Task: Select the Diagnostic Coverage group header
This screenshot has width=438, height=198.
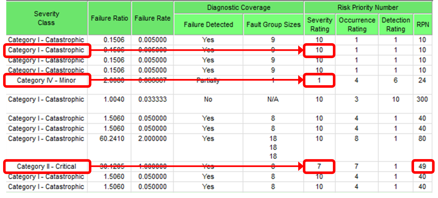Action: (x=238, y=7)
